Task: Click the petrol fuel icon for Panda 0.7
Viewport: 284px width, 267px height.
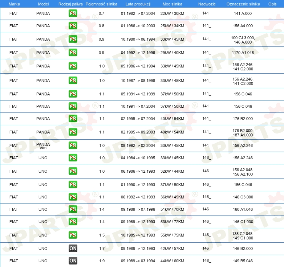Action: [73, 13]
